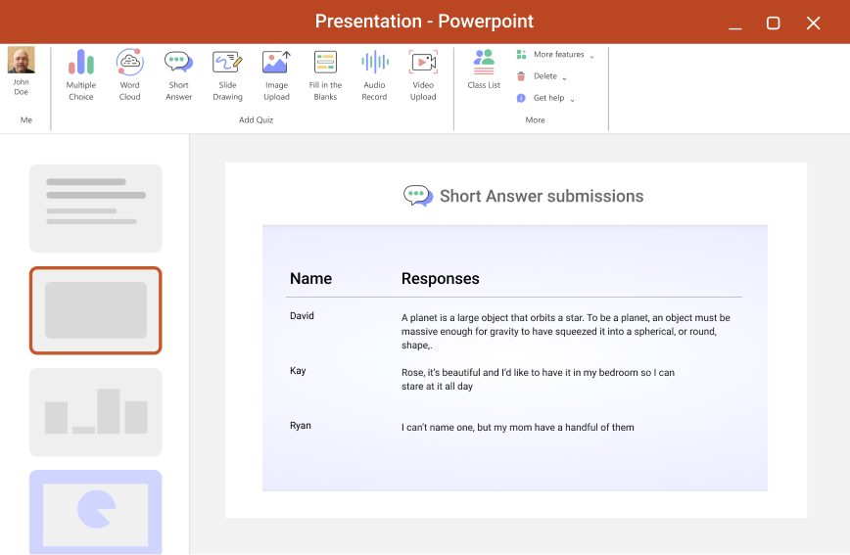Expand the More features dropdown
The width and height of the screenshot is (850, 555).
click(556, 55)
